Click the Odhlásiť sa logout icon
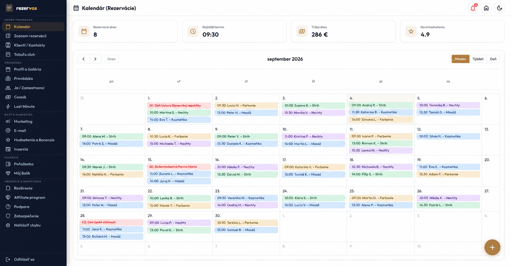The width and height of the screenshot is (511, 266). tap(8, 260)
